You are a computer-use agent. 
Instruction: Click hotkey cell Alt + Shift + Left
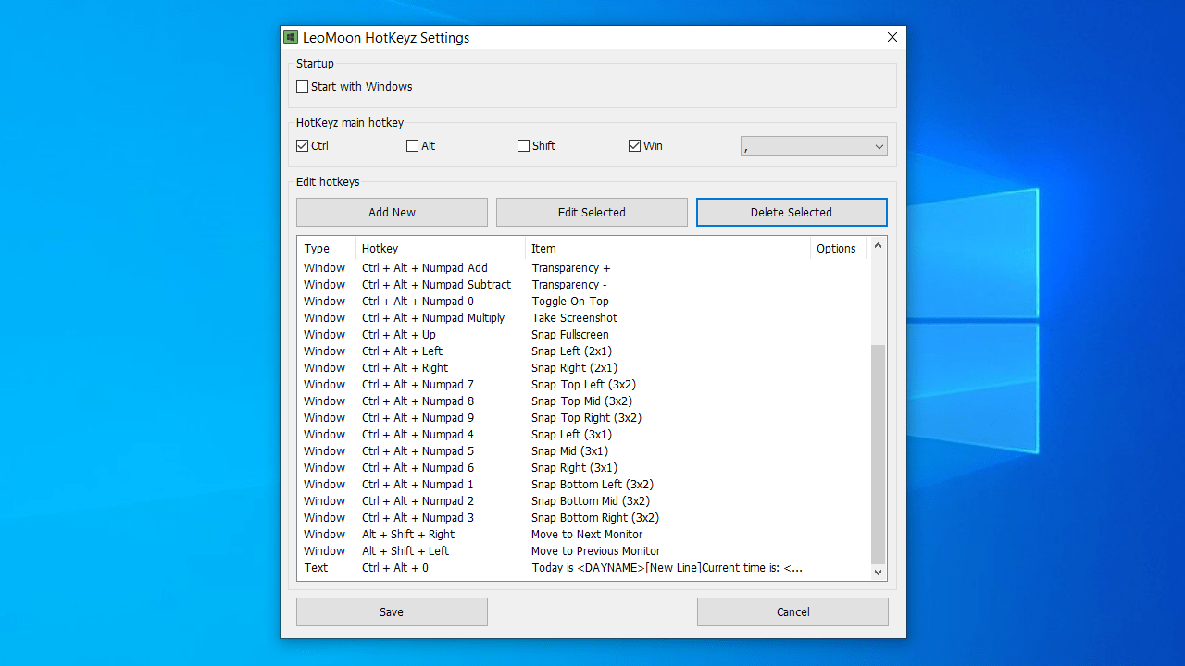coord(405,551)
